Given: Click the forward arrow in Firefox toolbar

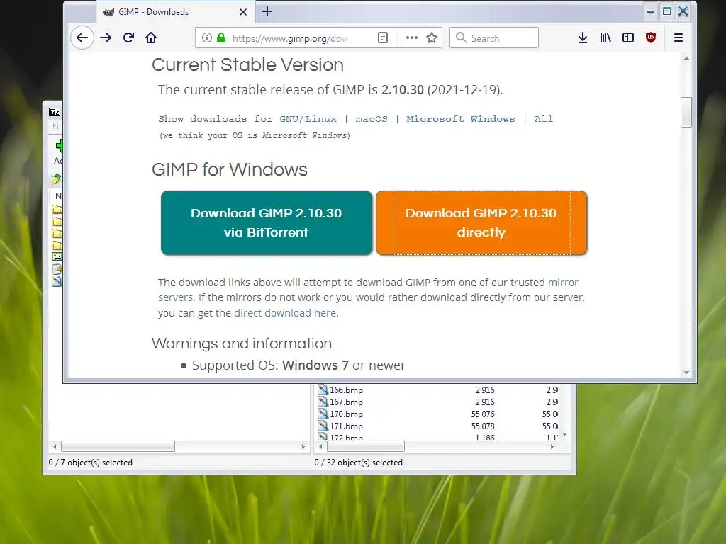Looking at the screenshot, I should point(106,38).
